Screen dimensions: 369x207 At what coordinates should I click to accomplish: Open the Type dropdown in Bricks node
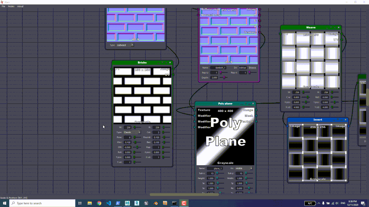pyautogui.click(x=132, y=132)
